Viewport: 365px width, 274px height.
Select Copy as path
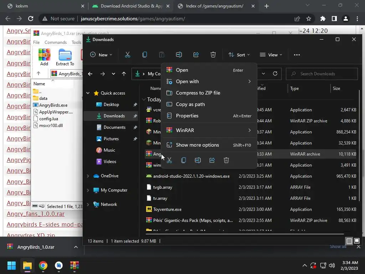[209, 105]
